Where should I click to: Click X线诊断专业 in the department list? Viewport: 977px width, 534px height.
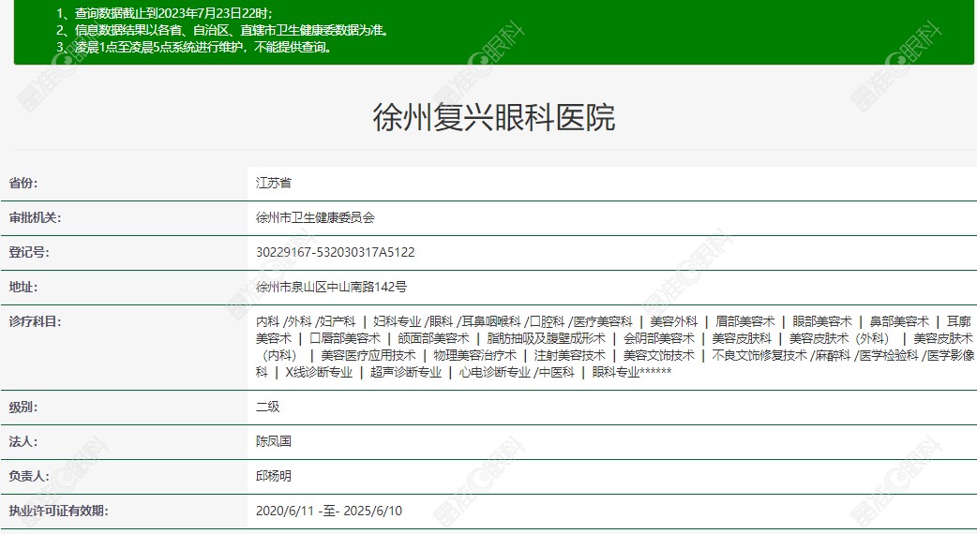pos(319,372)
